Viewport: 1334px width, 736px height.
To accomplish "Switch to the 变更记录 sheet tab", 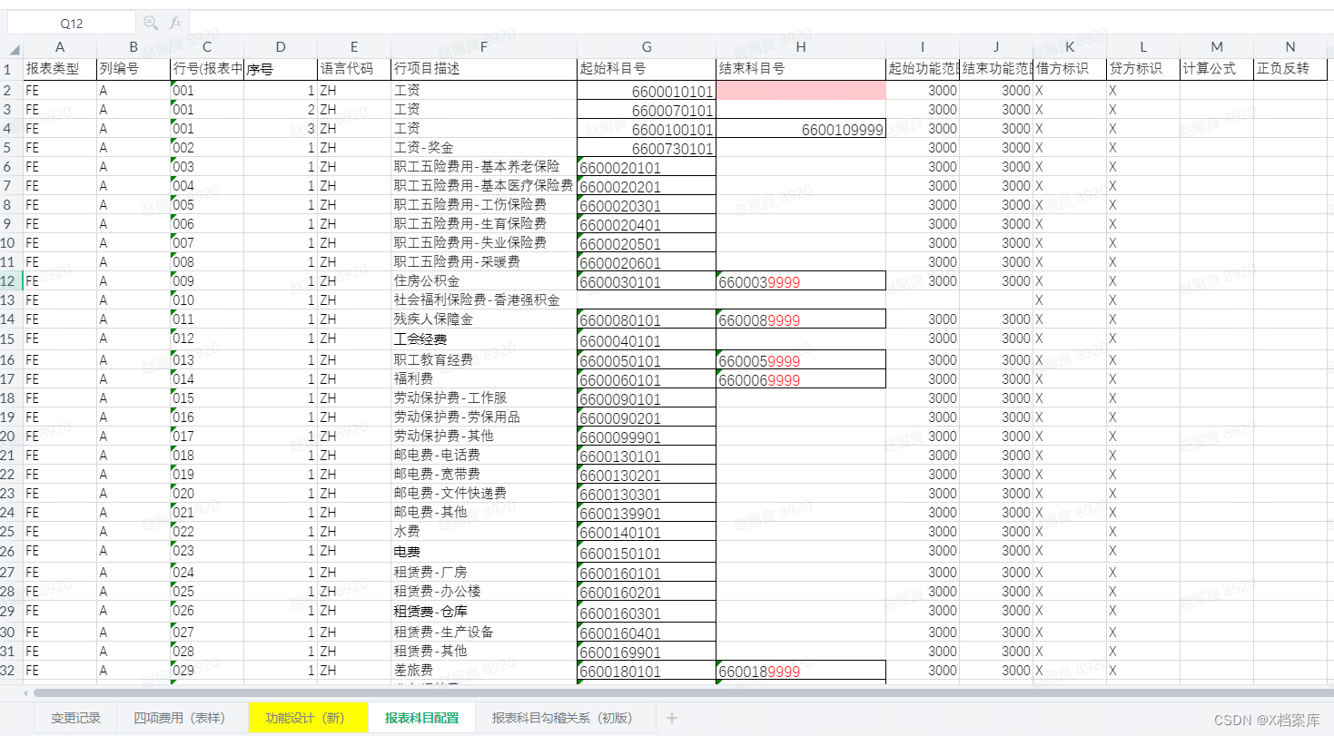I will coord(76,718).
